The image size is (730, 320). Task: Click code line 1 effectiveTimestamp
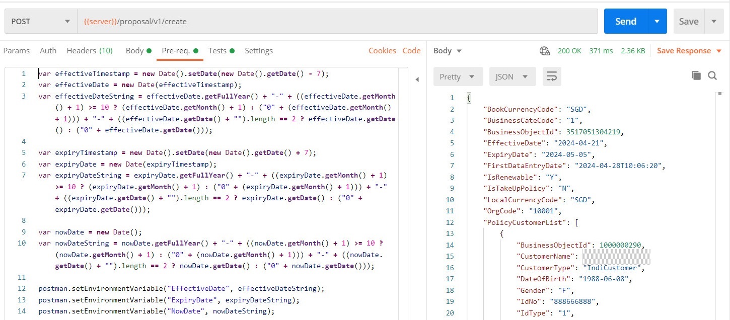coord(184,73)
